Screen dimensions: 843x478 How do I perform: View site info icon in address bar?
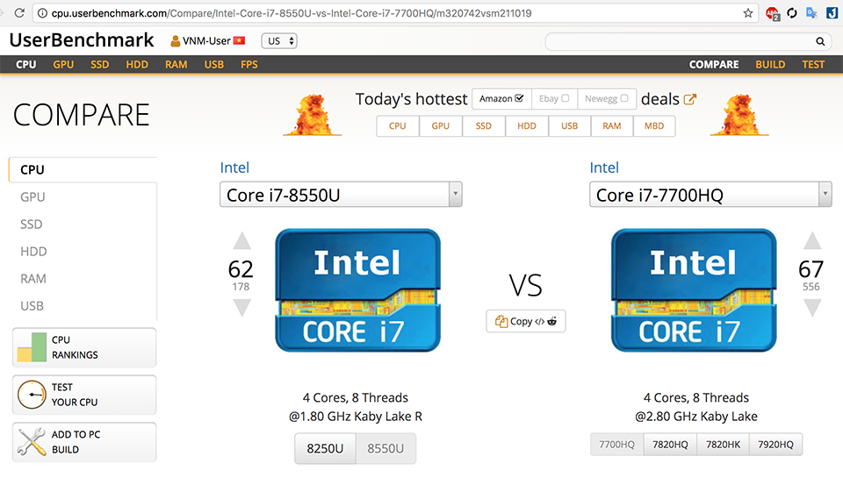[42, 13]
